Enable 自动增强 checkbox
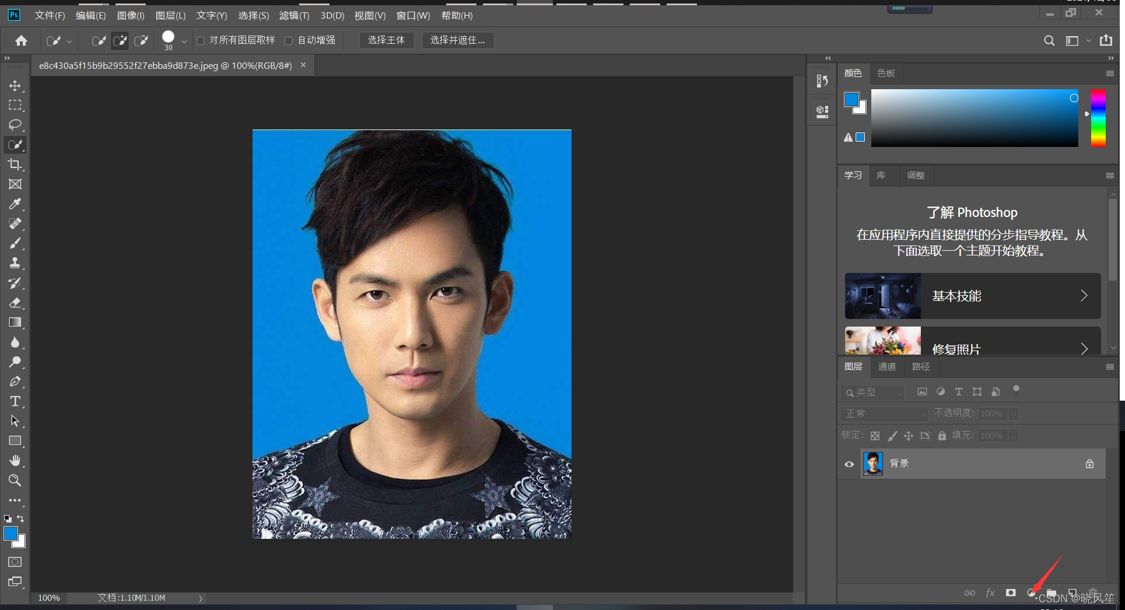The width and height of the screenshot is (1125, 610). coord(289,40)
